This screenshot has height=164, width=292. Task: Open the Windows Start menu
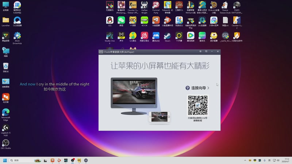click(5, 160)
